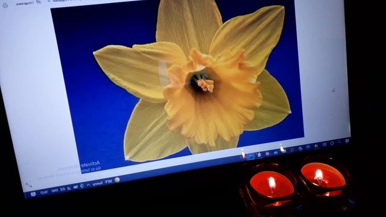
Task: Open the Mail taskbar icon
Action: (x=276, y=153)
